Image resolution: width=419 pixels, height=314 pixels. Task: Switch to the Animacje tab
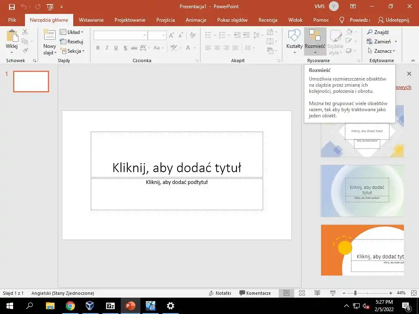click(x=196, y=20)
